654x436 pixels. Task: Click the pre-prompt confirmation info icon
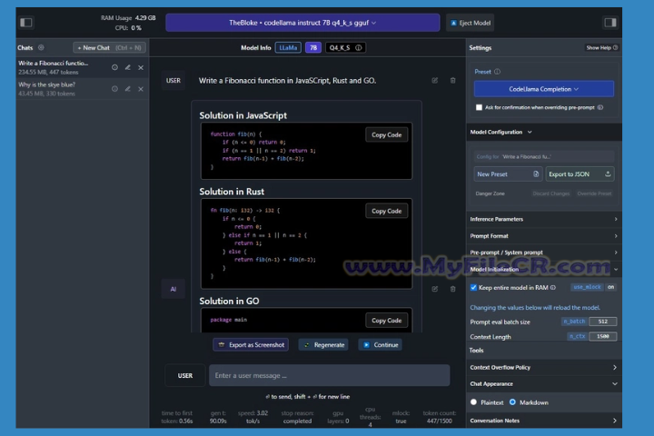click(600, 107)
